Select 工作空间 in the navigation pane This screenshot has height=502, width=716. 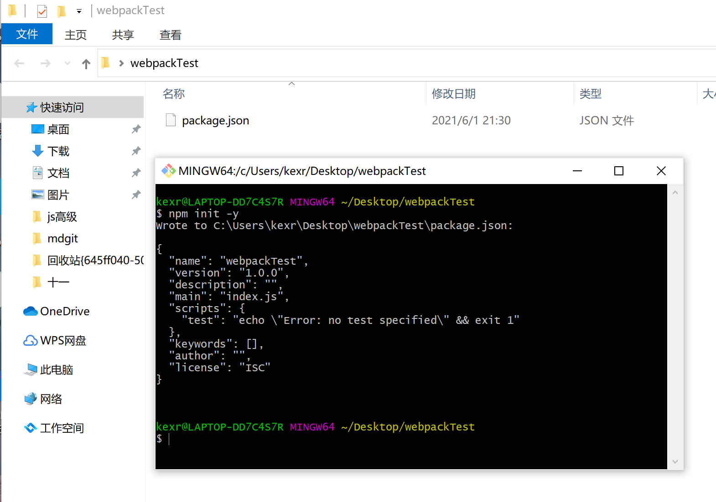click(x=62, y=428)
